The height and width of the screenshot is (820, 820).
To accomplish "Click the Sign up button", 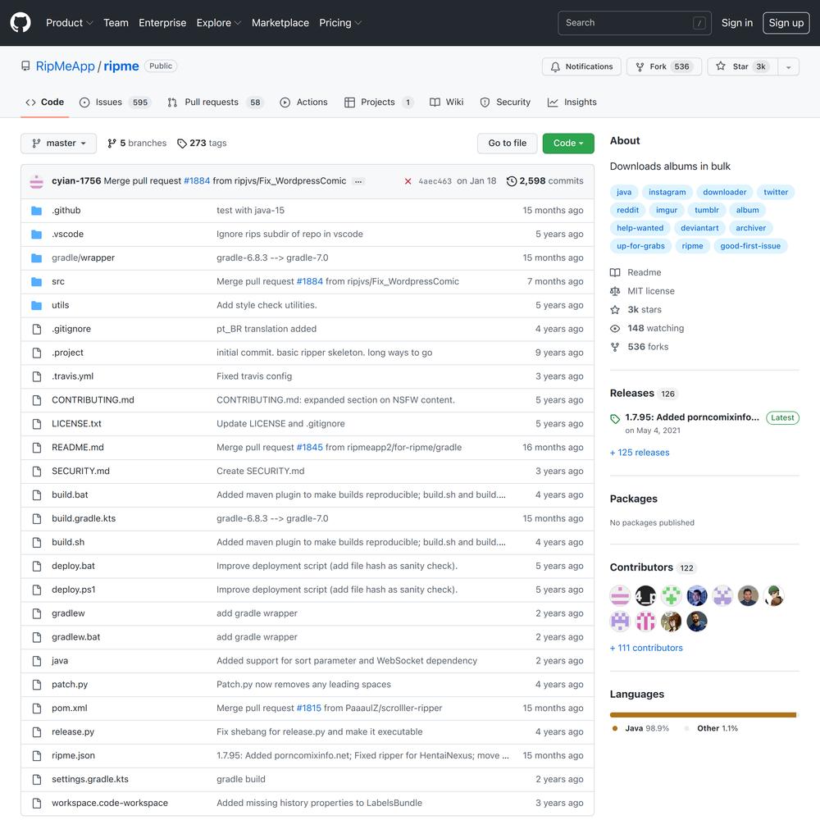I will (786, 23).
